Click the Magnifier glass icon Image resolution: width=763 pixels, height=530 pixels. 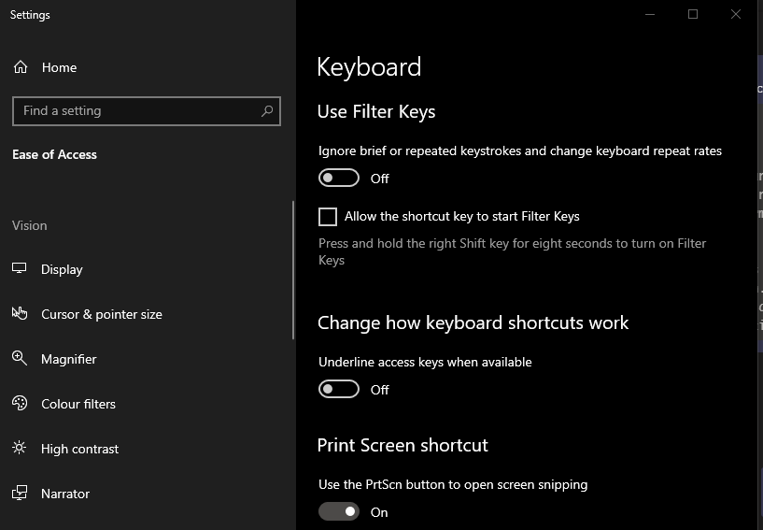click(20, 358)
